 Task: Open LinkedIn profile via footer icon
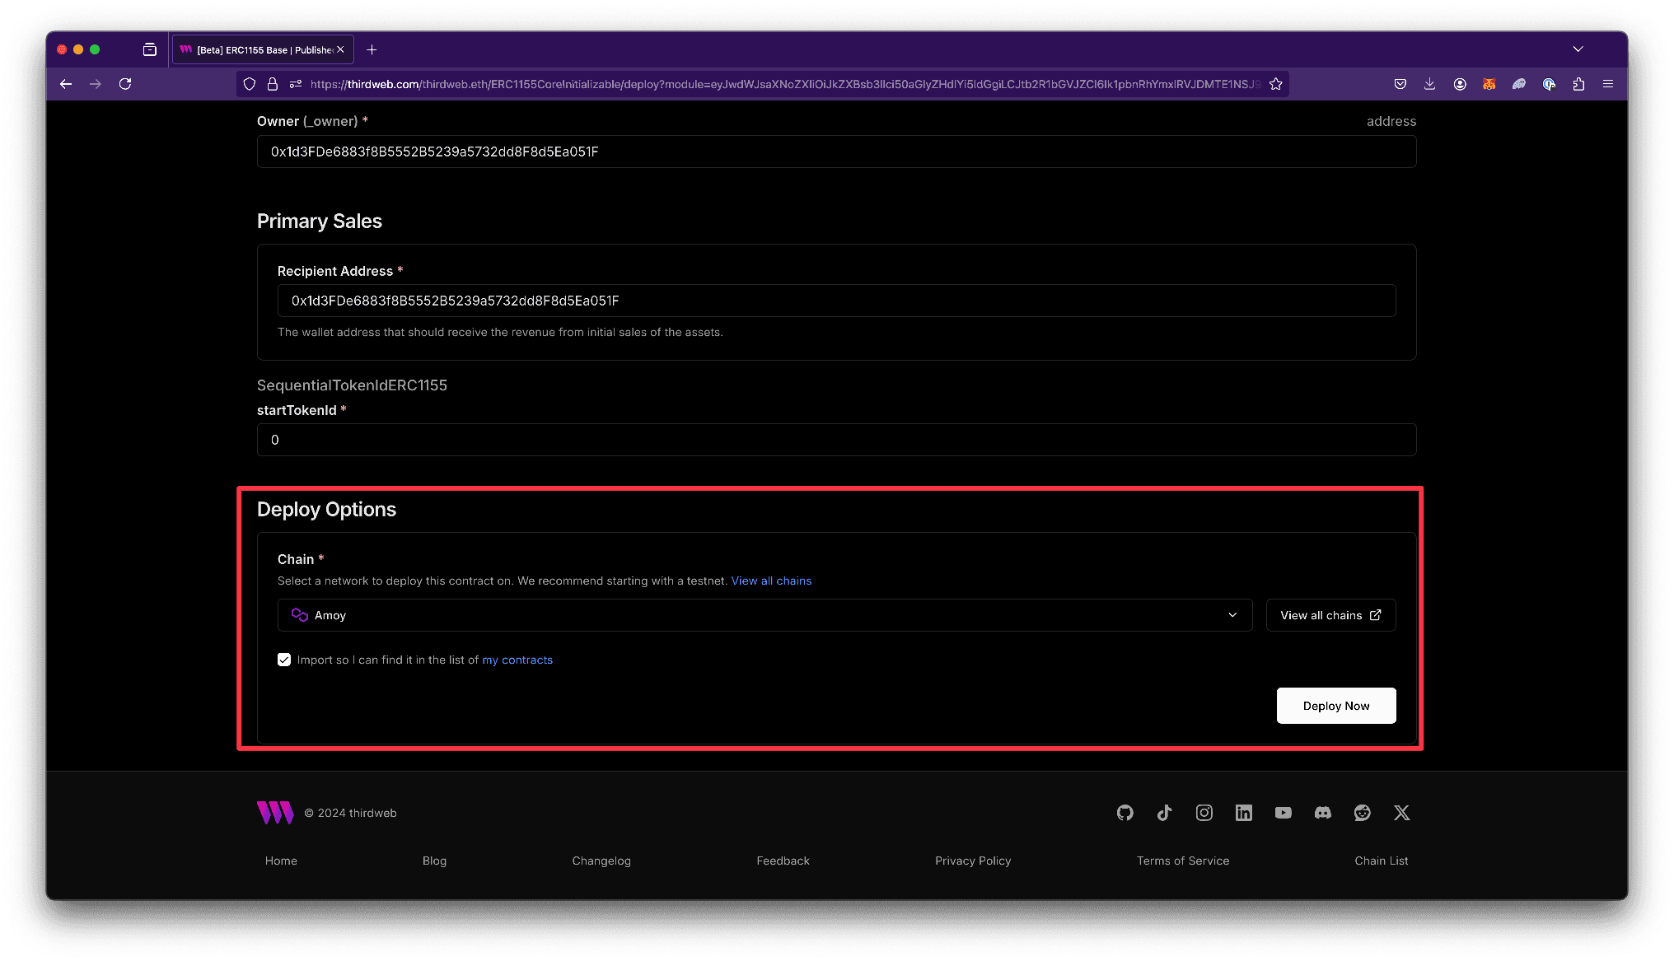click(x=1243, y=813)
